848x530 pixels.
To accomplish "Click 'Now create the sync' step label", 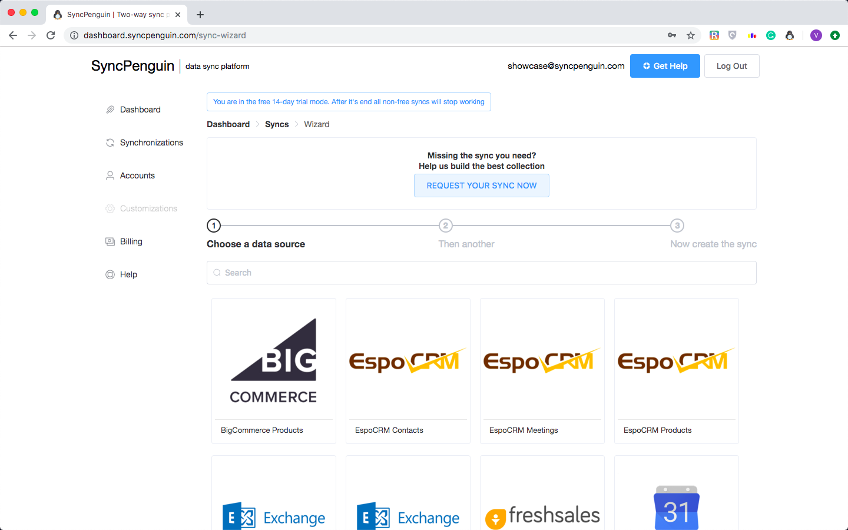I will 713,244.
